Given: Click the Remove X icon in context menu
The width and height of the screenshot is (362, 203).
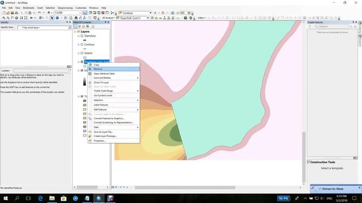Looking at the screenshot, I should (x=90, y=69).
